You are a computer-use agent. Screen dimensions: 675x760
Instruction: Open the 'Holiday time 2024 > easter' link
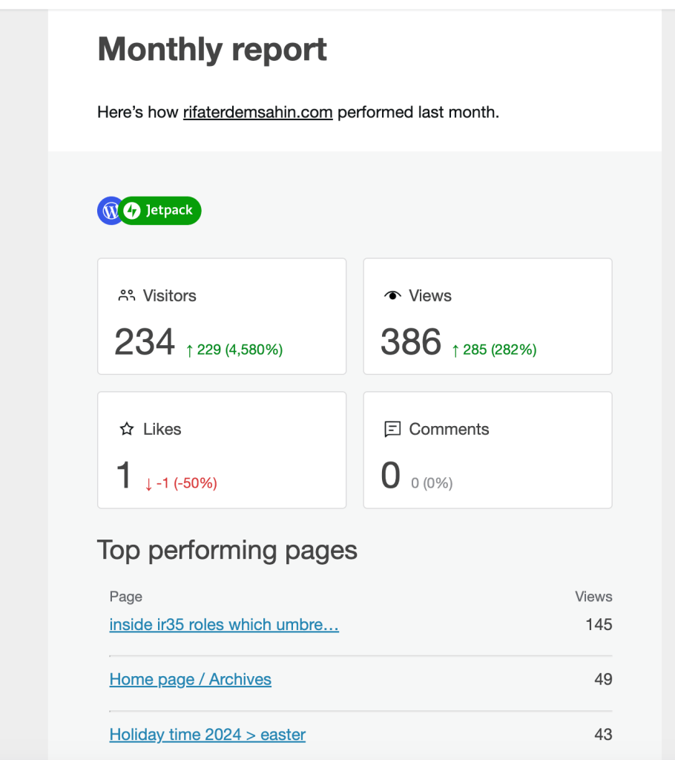(208, 735)
